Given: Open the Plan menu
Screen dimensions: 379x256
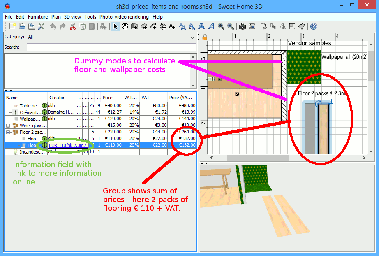Looking at the screenshot, I should tap(56, 17).
